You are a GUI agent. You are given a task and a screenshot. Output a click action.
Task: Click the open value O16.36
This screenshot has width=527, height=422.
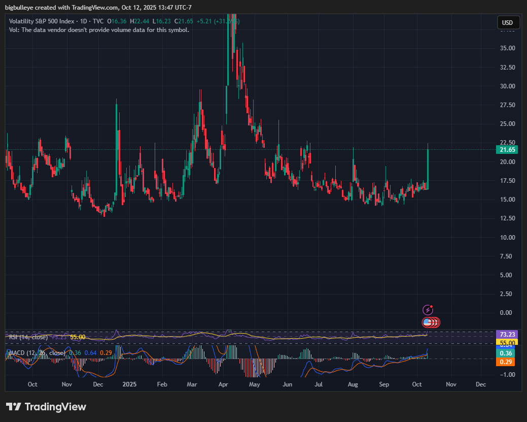pos(117,21)
